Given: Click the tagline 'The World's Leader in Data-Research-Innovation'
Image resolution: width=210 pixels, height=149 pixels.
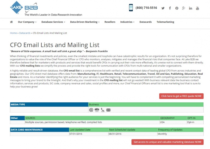Looking at the screenshot, I should pos(53,15).
